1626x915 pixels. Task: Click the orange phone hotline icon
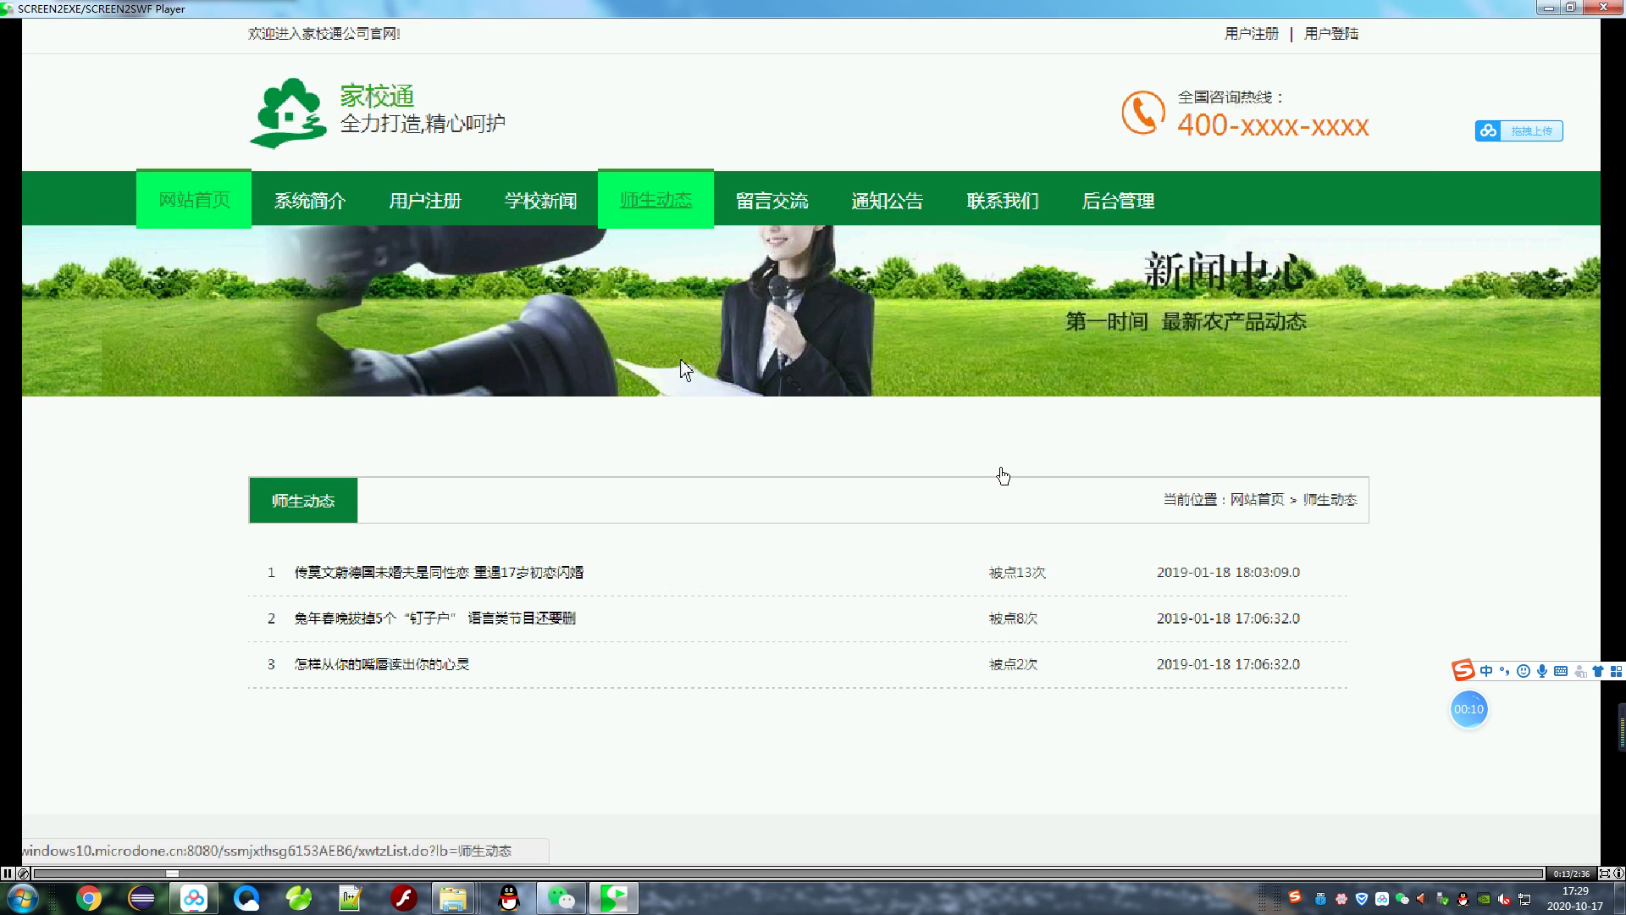pyautogui.click(x=1142, y=113)
